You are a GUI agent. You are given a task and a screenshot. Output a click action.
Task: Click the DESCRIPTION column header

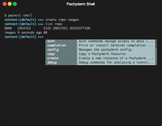pyautogui.click(x=80, y=28)
